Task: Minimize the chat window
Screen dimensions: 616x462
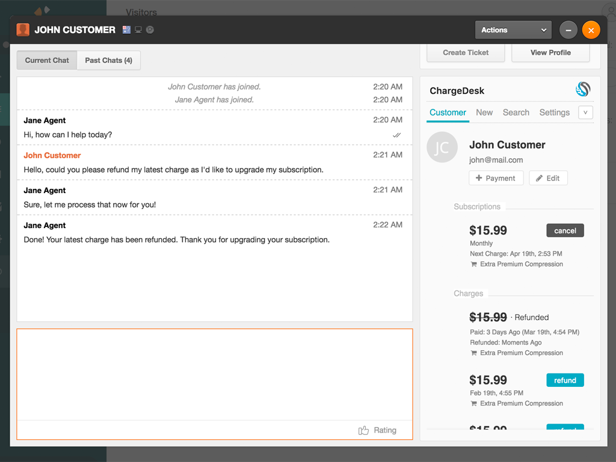Action: tap(568, 30)
